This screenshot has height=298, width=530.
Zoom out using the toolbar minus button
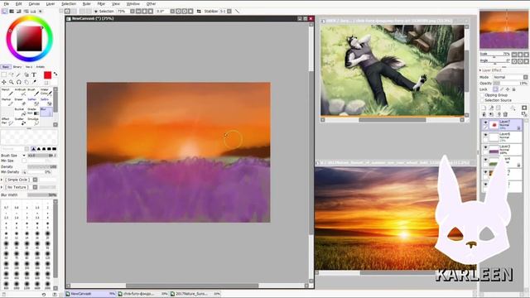[138, 11]
